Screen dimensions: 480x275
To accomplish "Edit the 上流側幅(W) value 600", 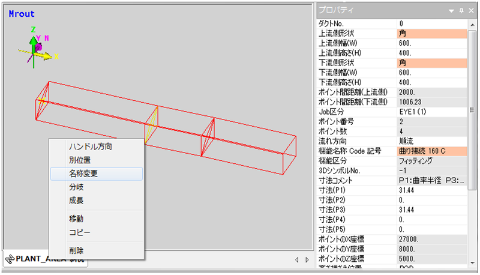I will click(x=431, y=43).
